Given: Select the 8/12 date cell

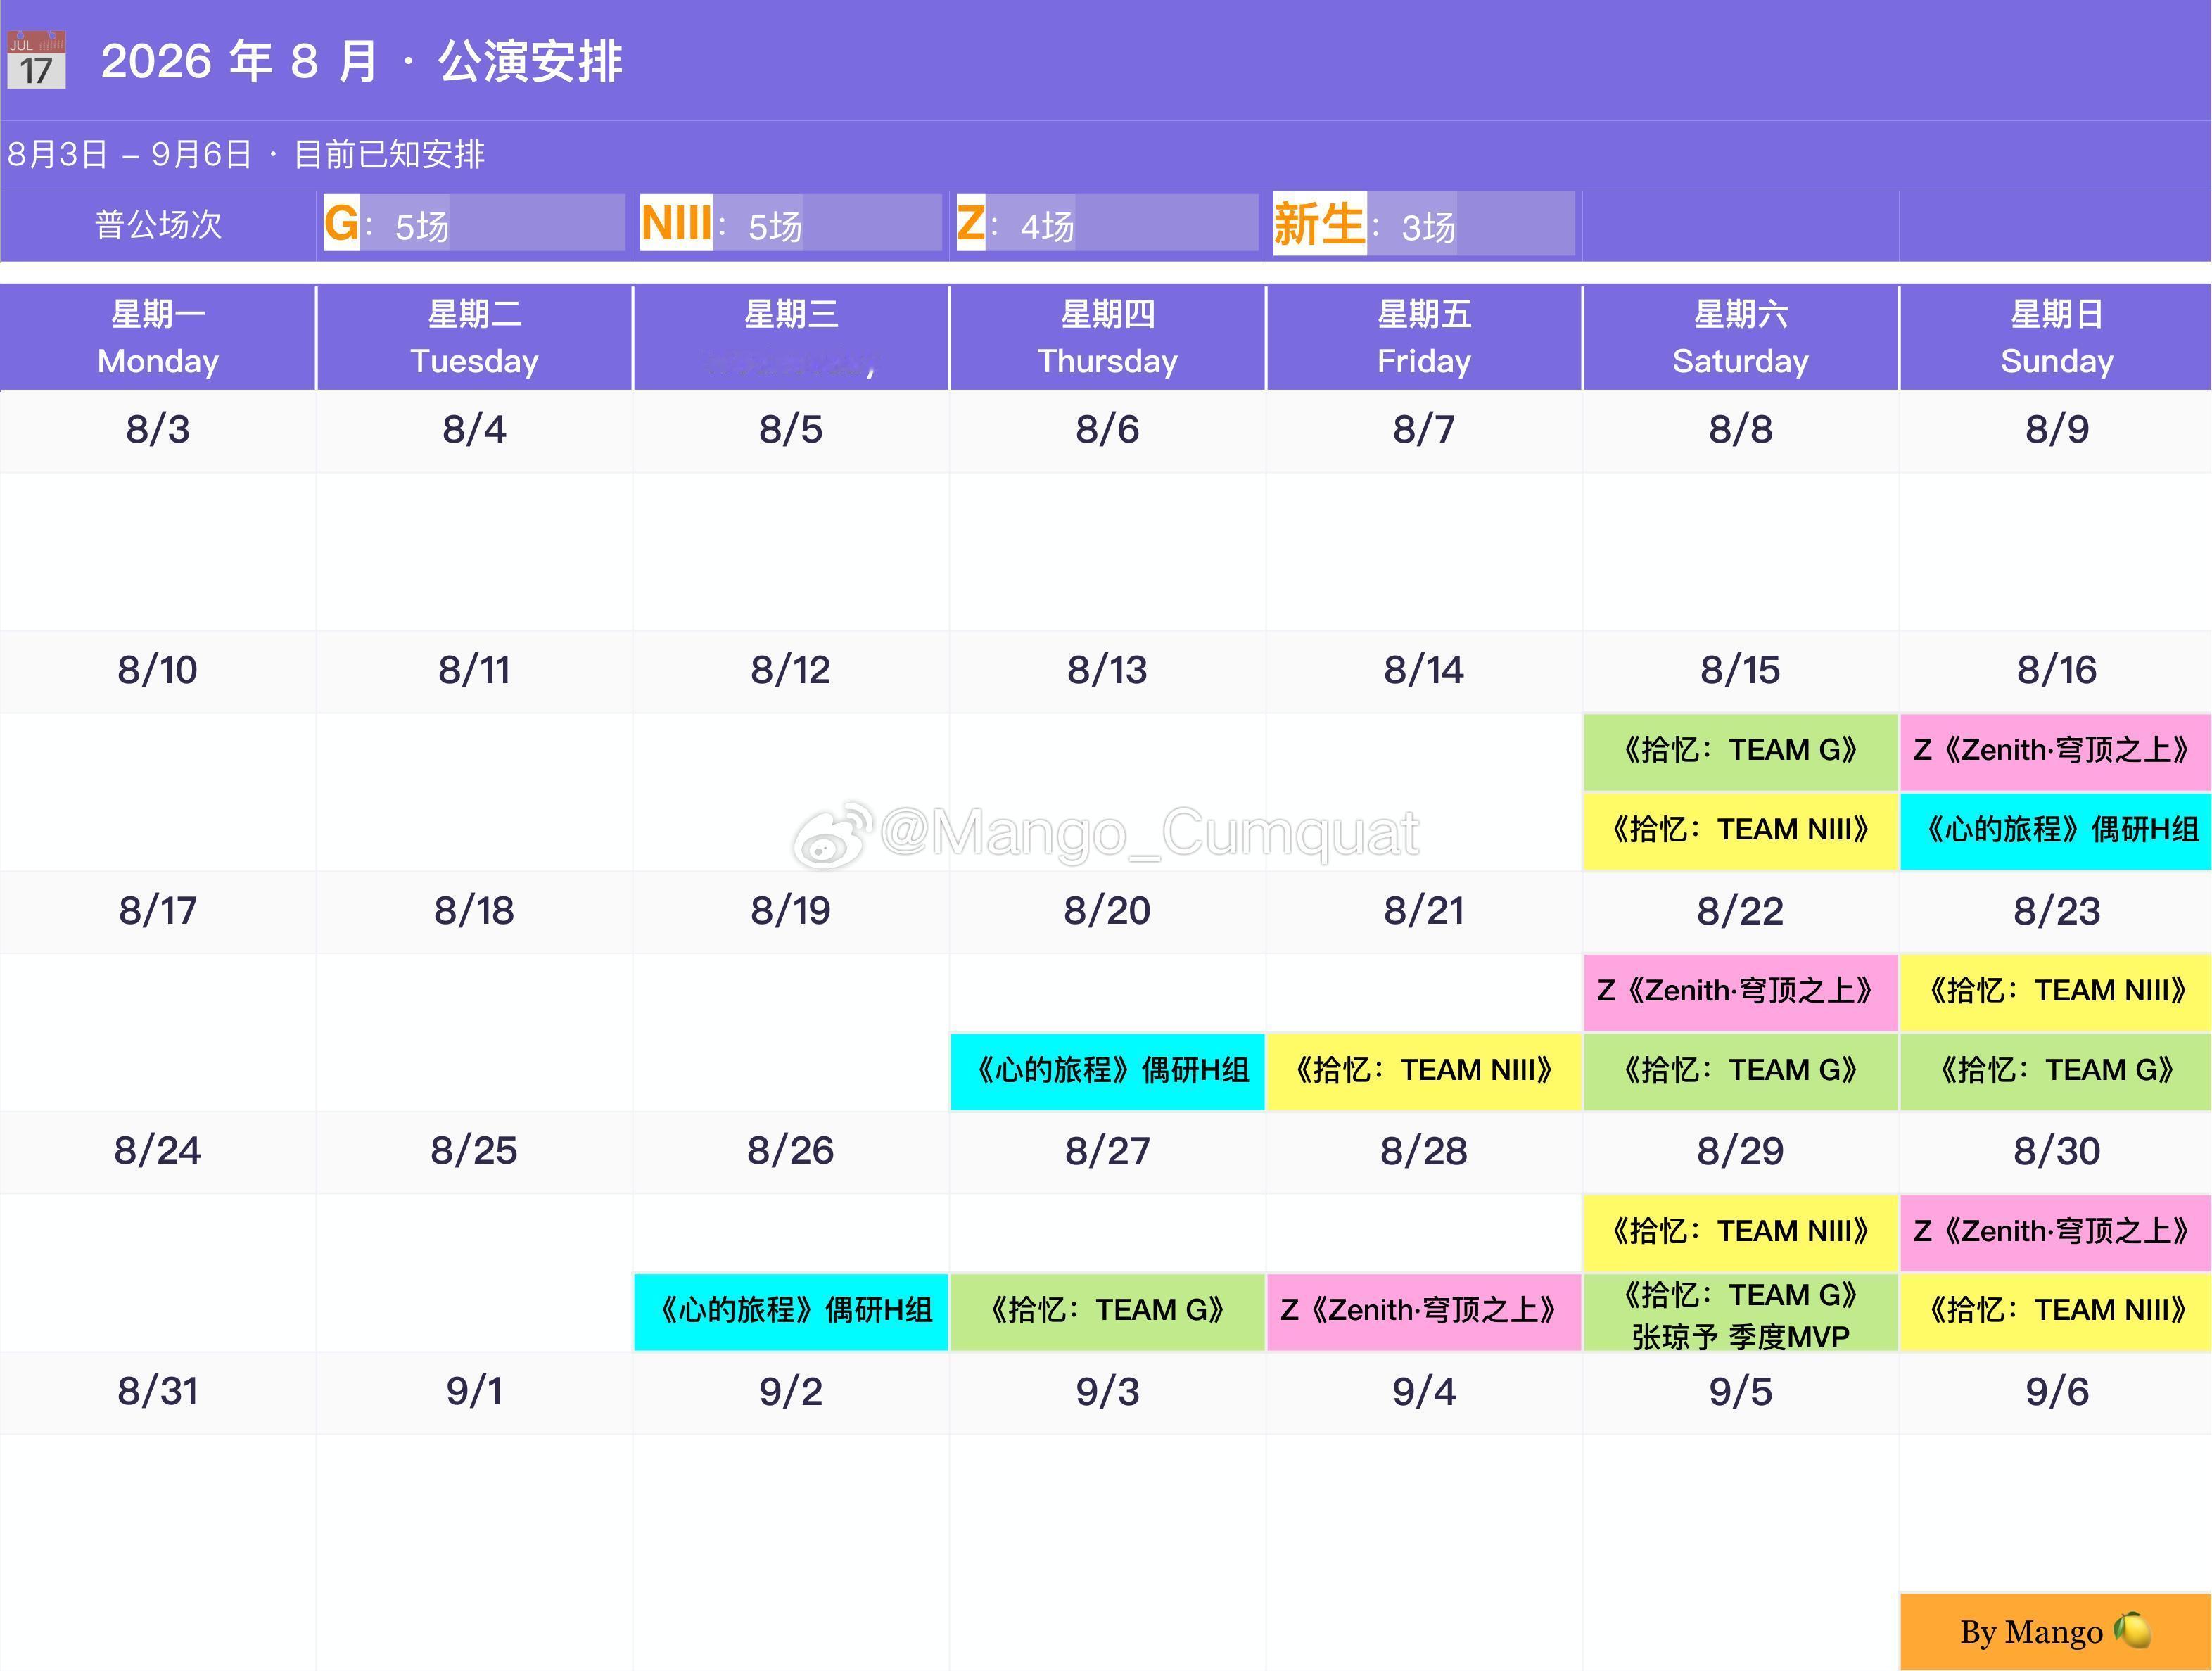Looking at the screenshot, I should pyautogui.click(x=790, y=671).
